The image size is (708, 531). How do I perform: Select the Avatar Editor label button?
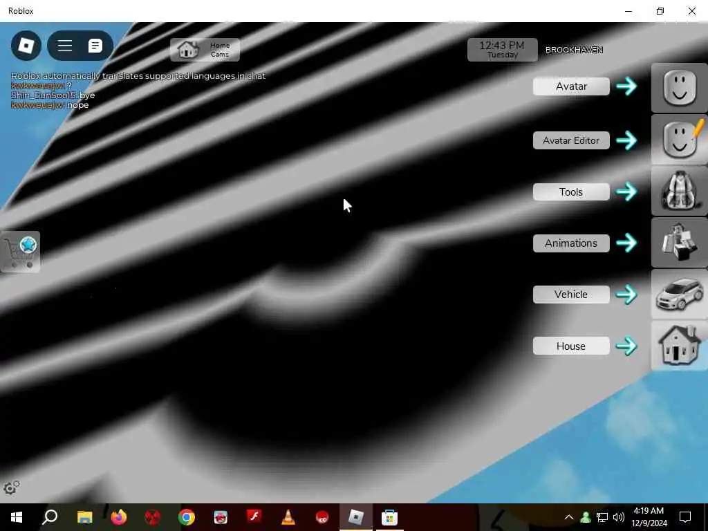click(571, 140)
